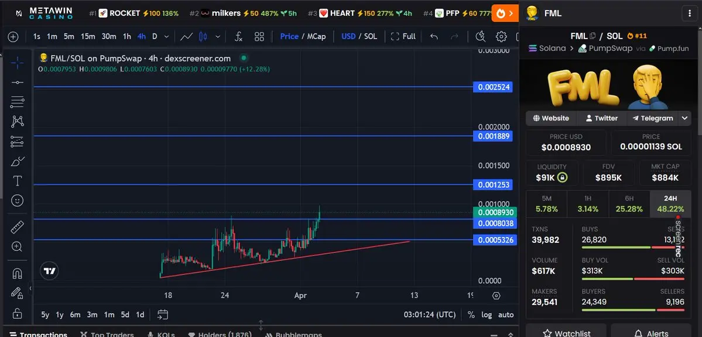Select the ruler measure tool

click(x=17, y=228)
